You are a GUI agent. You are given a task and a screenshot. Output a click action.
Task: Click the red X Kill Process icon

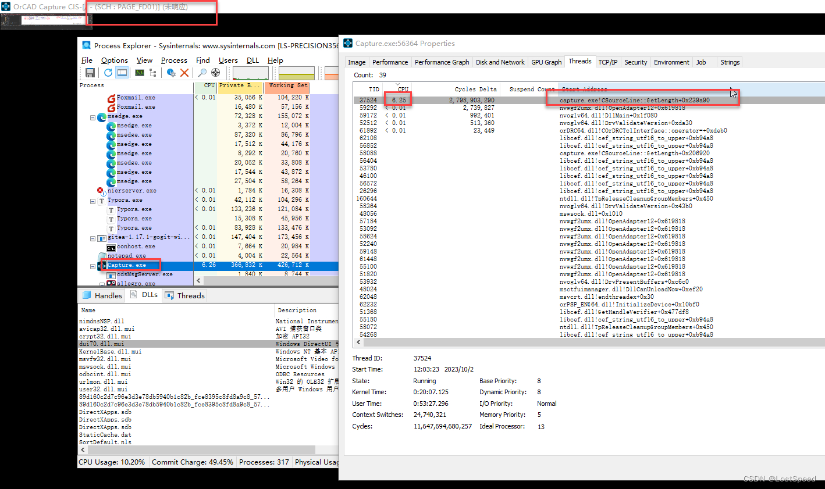coord(184,73)
